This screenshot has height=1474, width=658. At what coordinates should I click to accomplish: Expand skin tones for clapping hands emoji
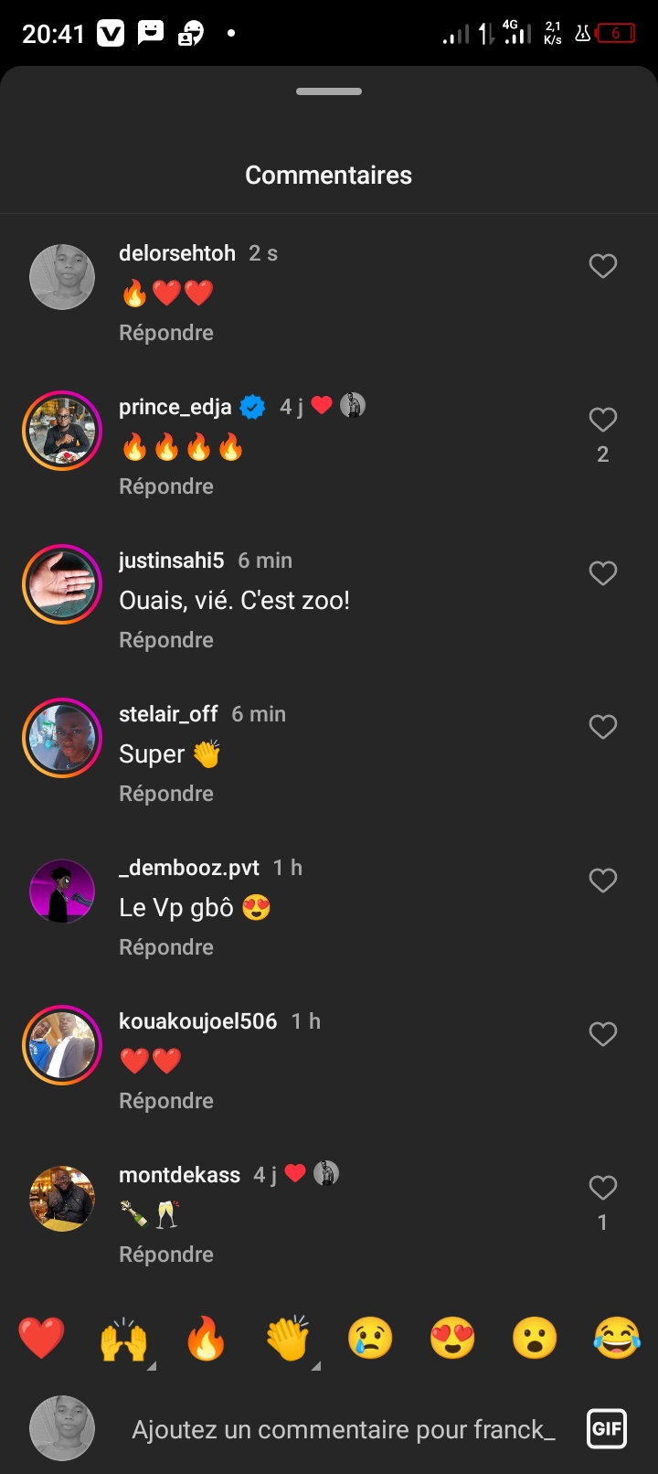point(315,1365)
